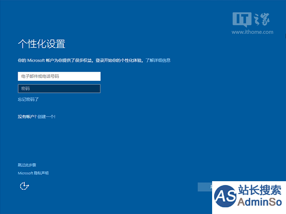Image resolution: width=286 pixels, height=214 pixels.
Task: Skip this step via 跳过此步骤 link
Action: coord(27,165)
